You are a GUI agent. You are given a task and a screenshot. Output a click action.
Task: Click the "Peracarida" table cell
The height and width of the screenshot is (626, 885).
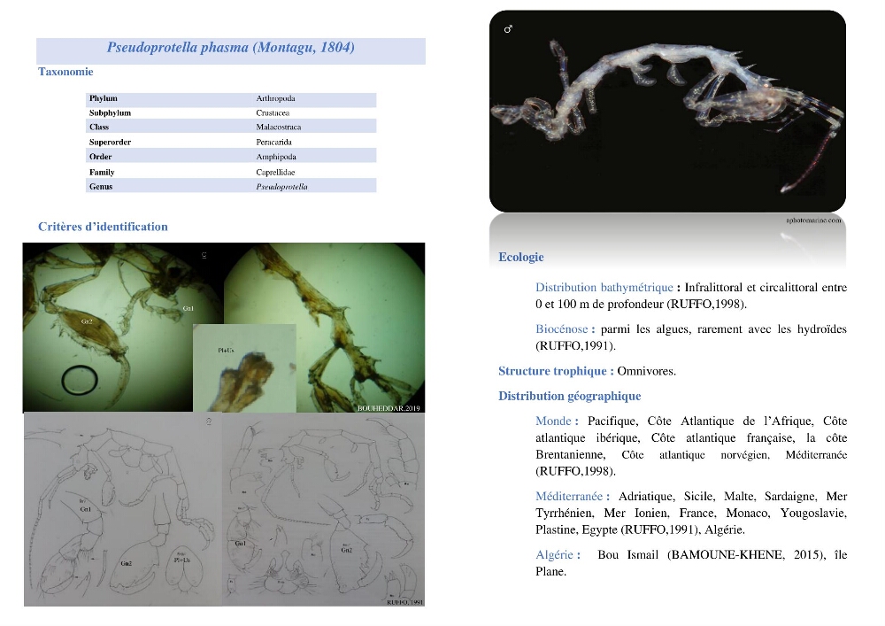273,143
